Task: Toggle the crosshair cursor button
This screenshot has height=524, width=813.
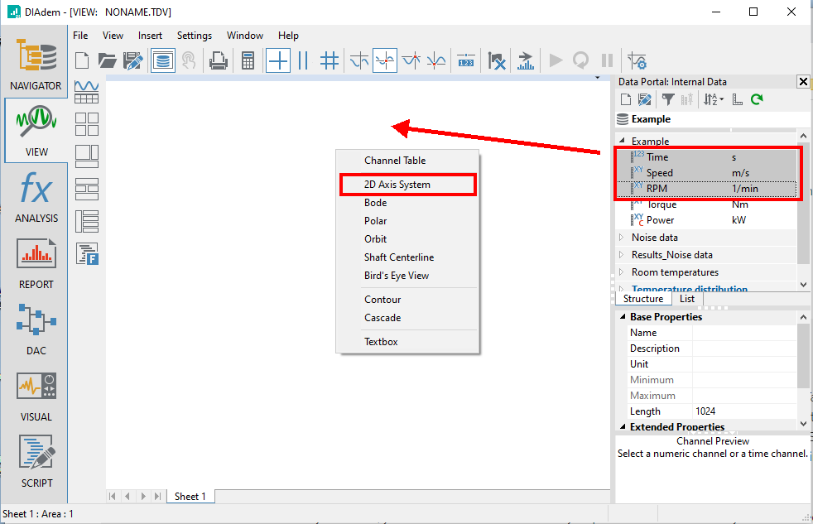Action: [x=278, y=60]
